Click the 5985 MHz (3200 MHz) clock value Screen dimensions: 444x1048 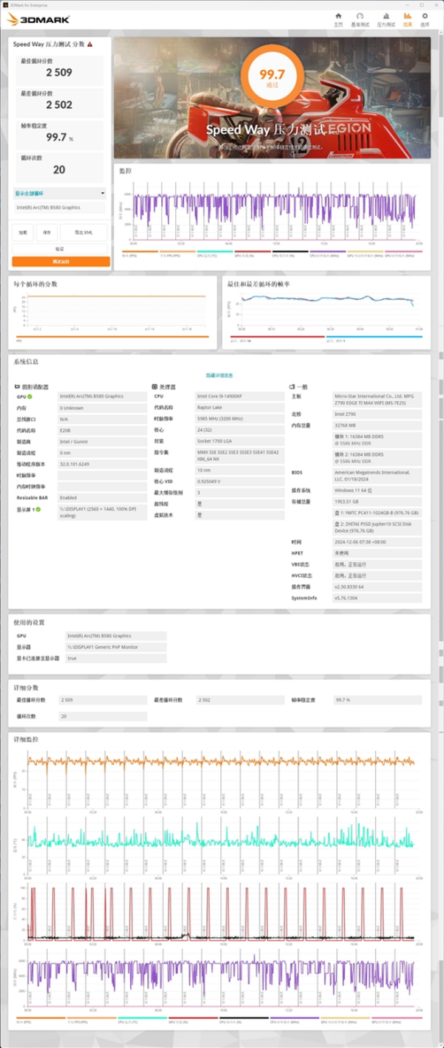240,419
